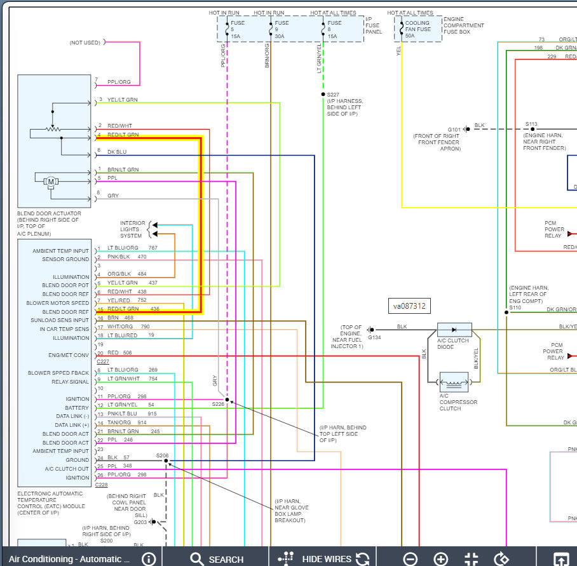577x566 pixels.
Task: Click the ENGINE COMPARTMENT FUSE BOX label
Action: point(464,25)
